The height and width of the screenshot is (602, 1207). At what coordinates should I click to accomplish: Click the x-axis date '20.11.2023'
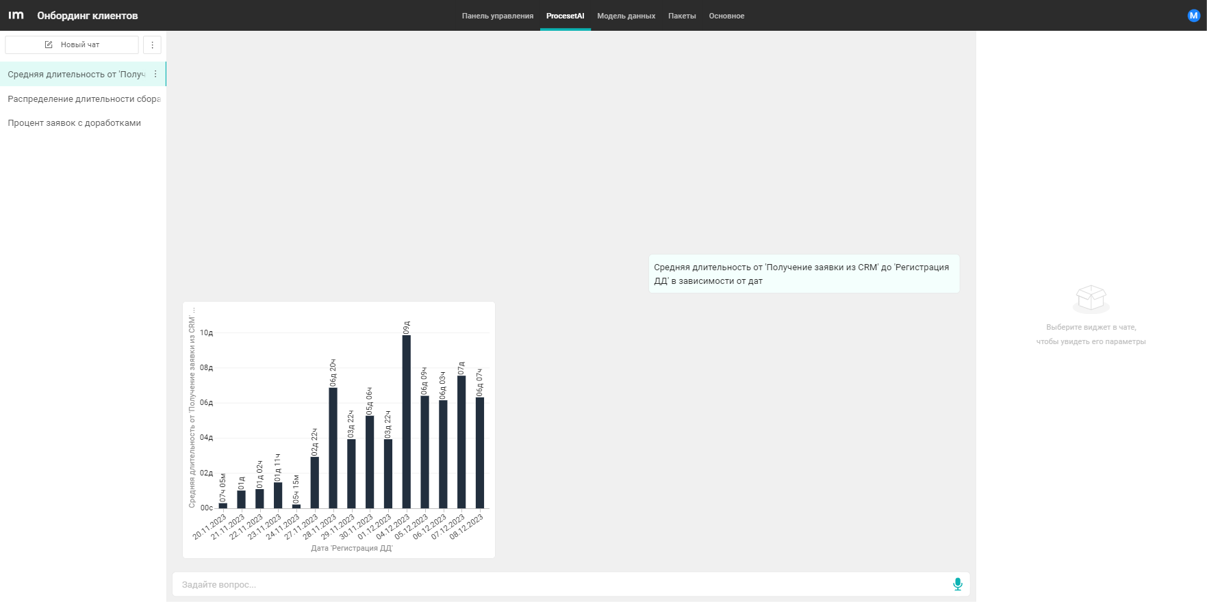click(x=209, y=526)
